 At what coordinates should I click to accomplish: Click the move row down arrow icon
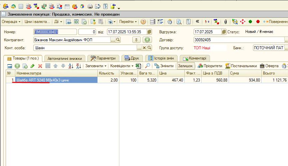(x=63, y=66)
